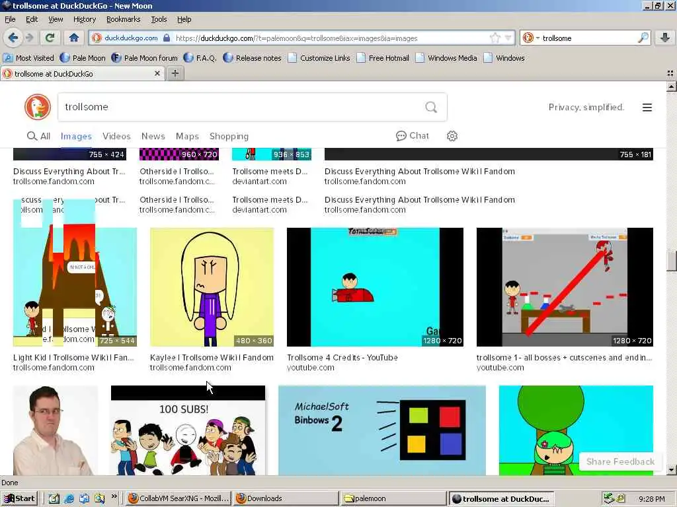Switch to the Shopping results tab
The image size is (677, 507).
coord(229,136)
